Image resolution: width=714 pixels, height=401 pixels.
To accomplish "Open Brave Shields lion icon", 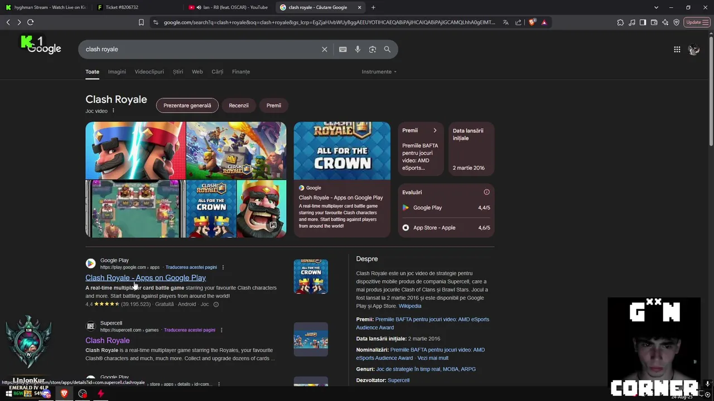I will coord(532,22).
